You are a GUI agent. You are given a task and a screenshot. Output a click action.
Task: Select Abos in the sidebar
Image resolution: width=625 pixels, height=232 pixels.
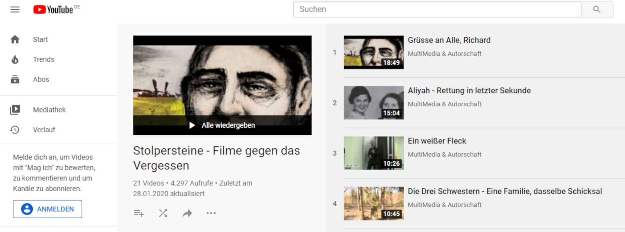(x=41, y=79)
